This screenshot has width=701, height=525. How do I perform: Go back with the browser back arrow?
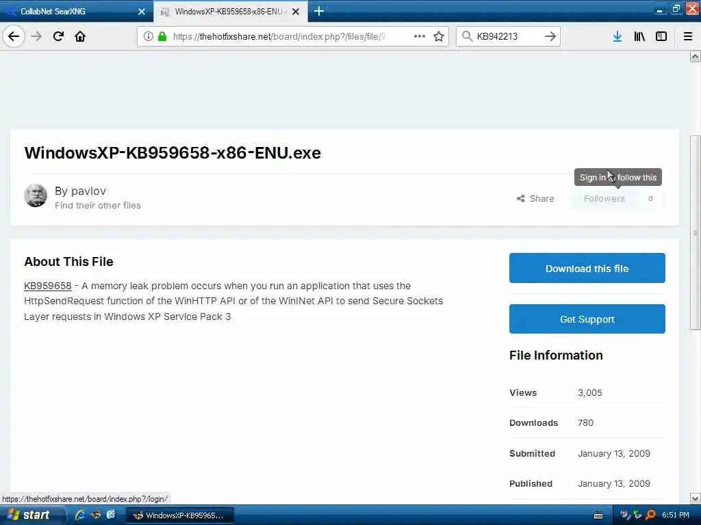click(x=14, y=36)
